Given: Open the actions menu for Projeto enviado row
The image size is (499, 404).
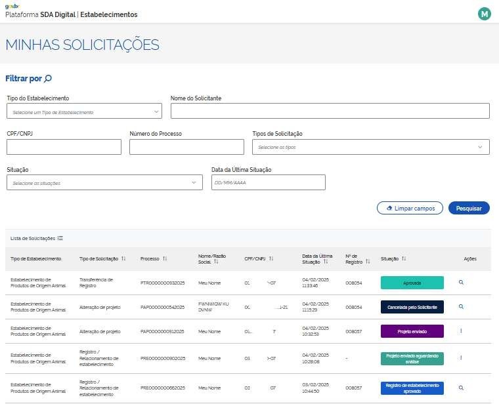Looking at the screenshot, I should 461,331.
